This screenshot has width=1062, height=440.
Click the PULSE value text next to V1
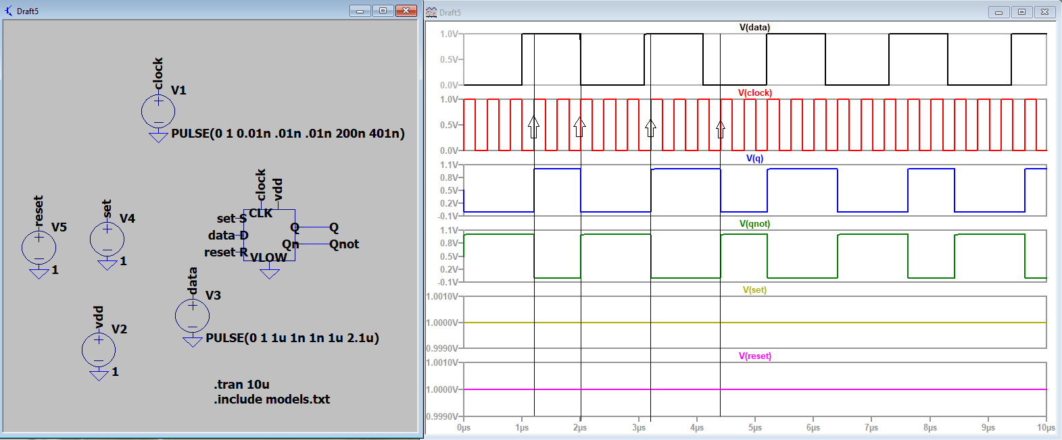coord(288,134)
